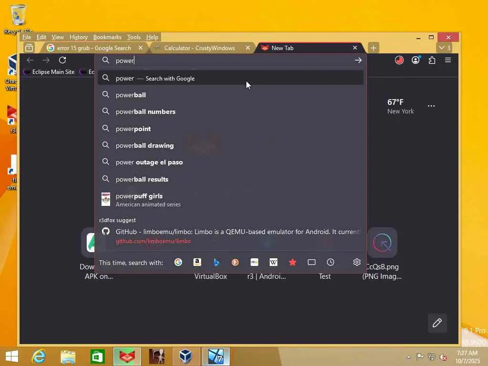Select the 'powerball results' suggestion
The height and width of the screenshot is (366, 488).
coord(230,179)
